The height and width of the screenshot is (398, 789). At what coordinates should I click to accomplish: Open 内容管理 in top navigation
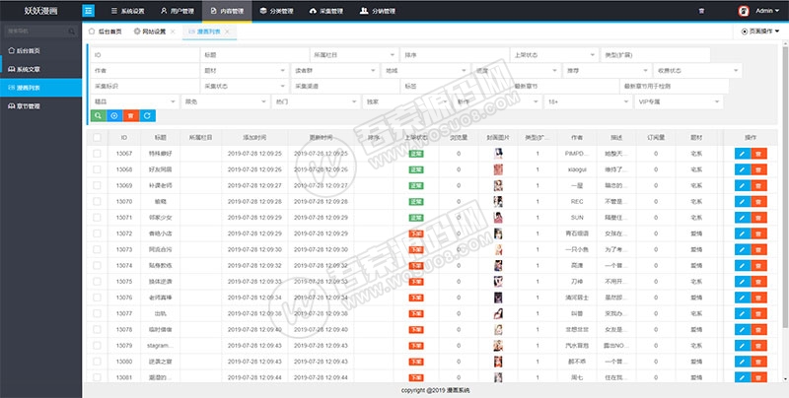point(228,11)
